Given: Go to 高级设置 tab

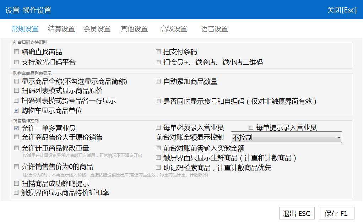Looking at the screenshot, I should click(x=173, y=29).
